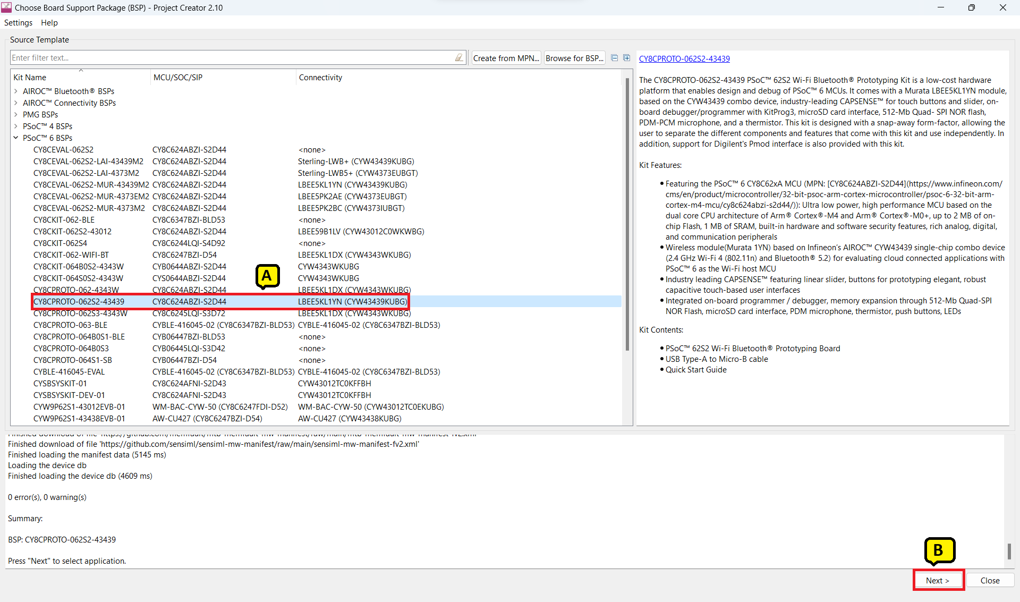
Task: Sort by the Connectivity column header
Action: pos(458,78)
